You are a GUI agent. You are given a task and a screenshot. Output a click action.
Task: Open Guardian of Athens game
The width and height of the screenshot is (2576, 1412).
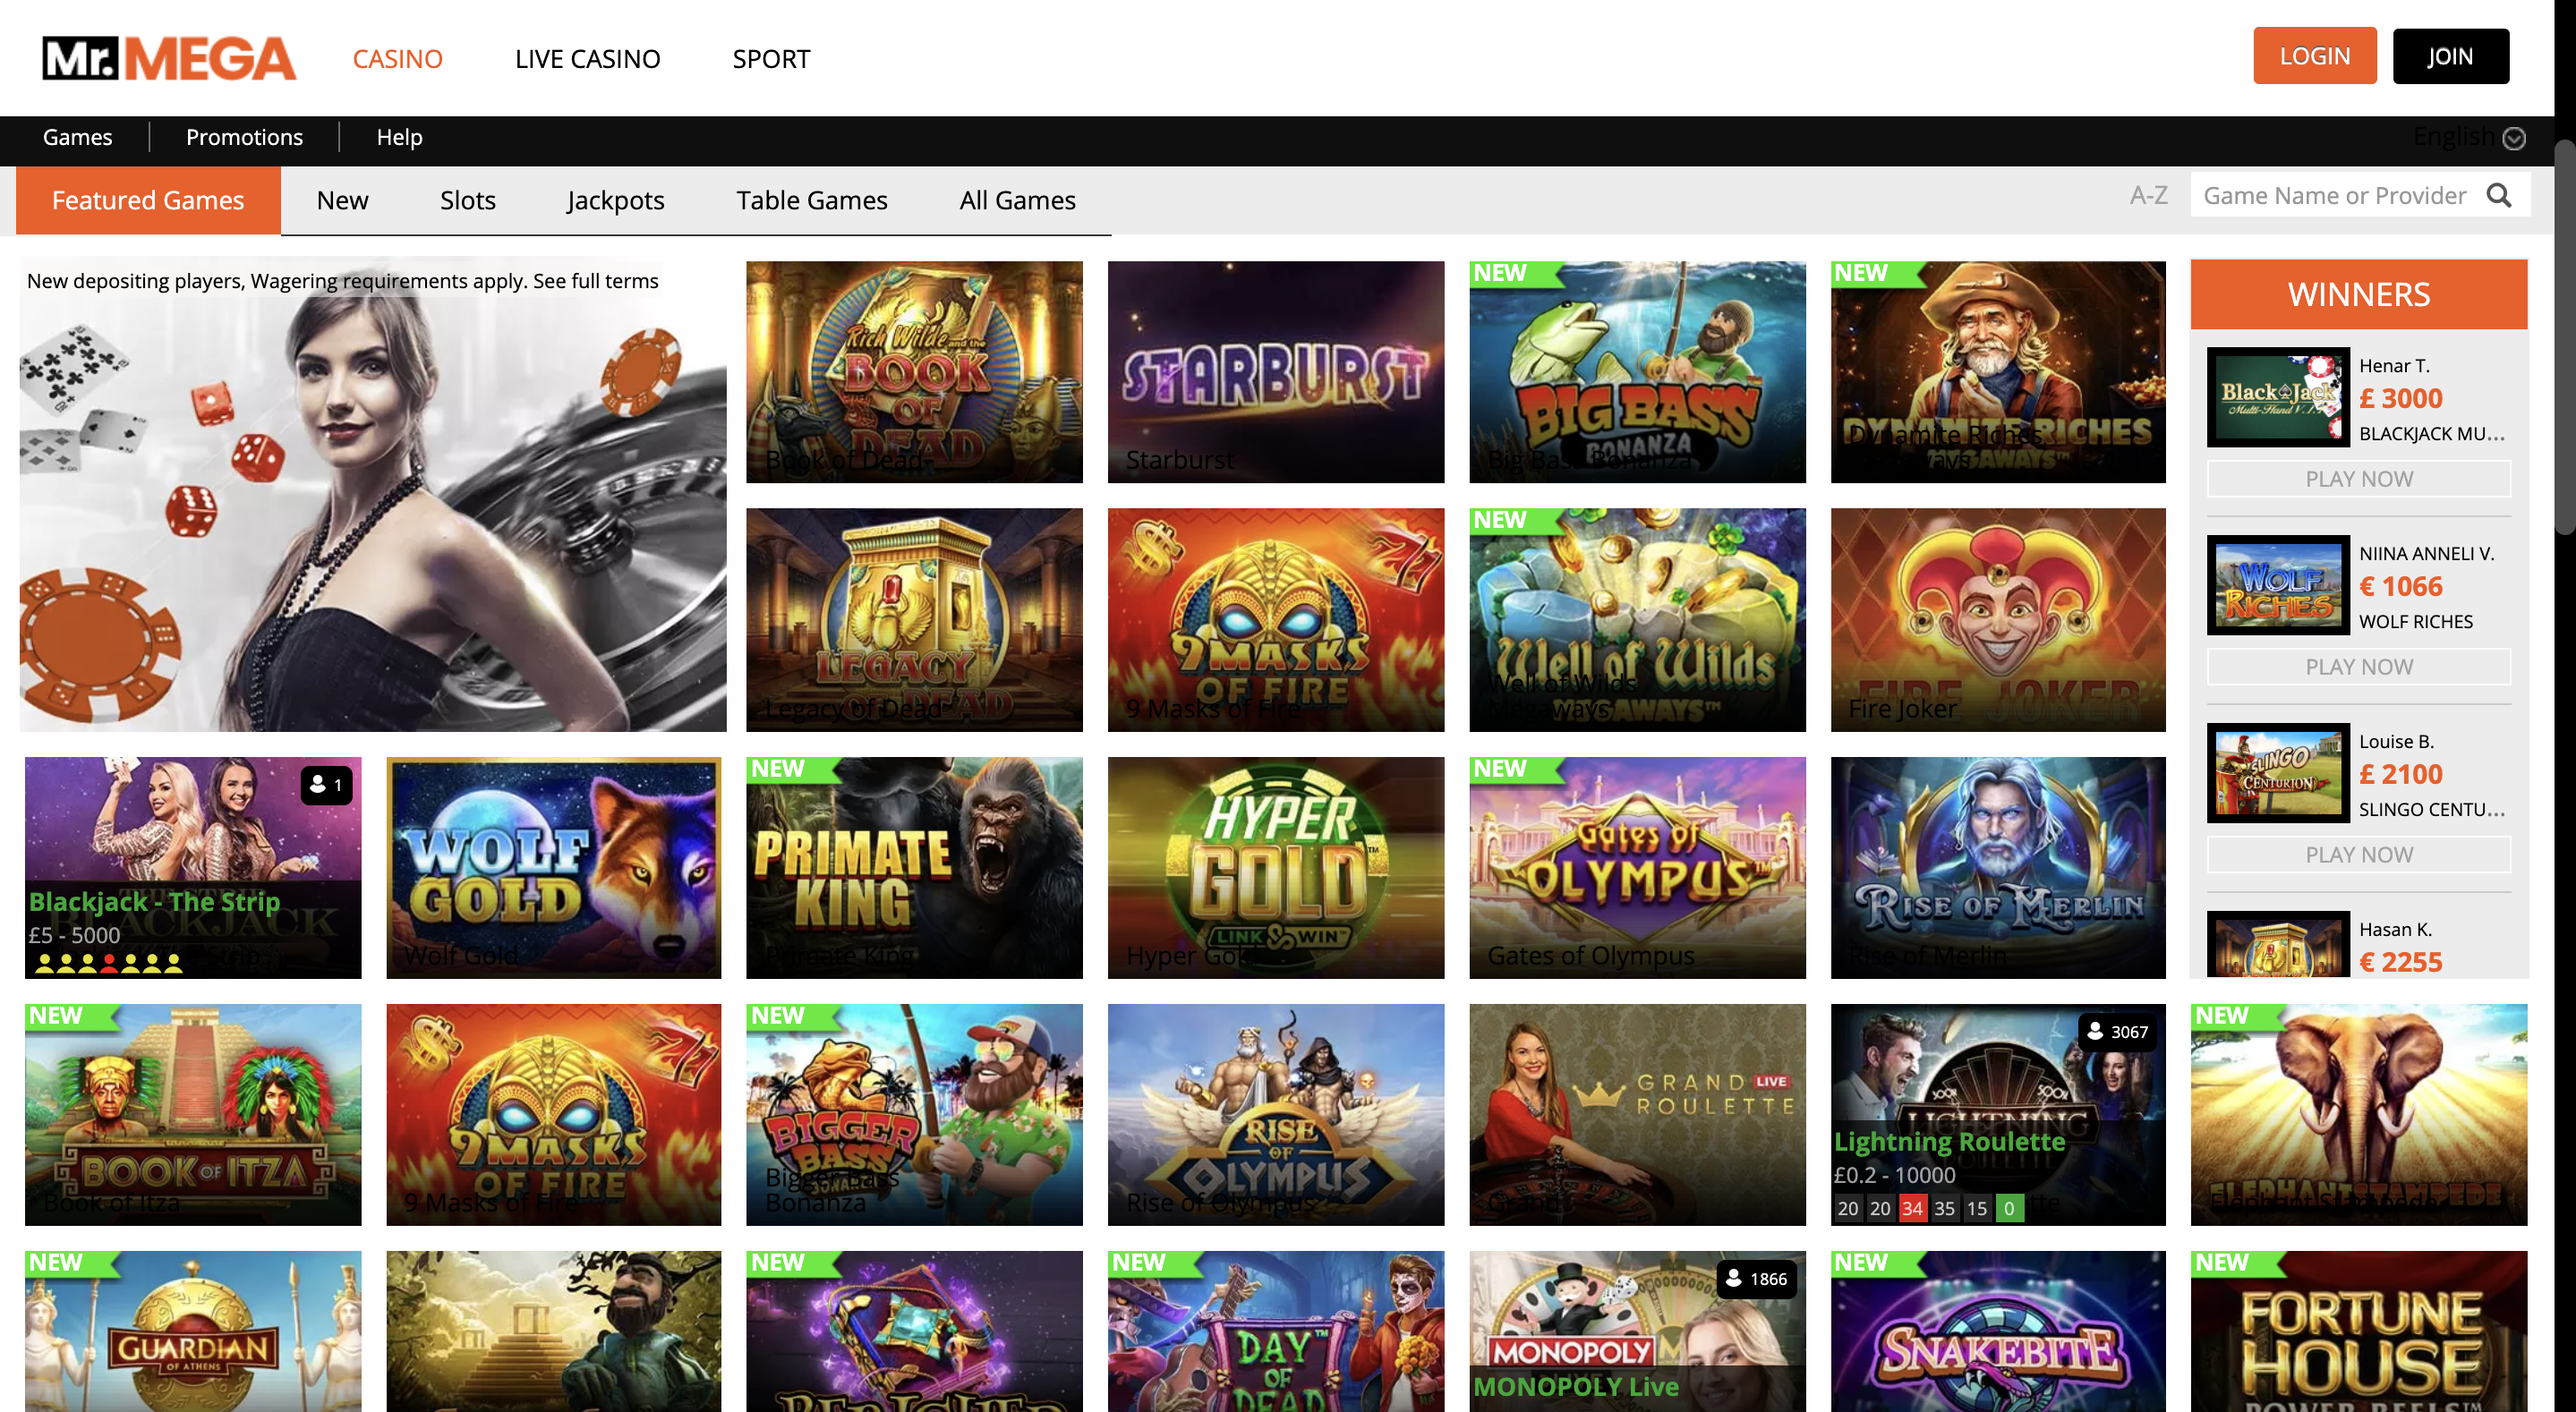point(193,1331)
